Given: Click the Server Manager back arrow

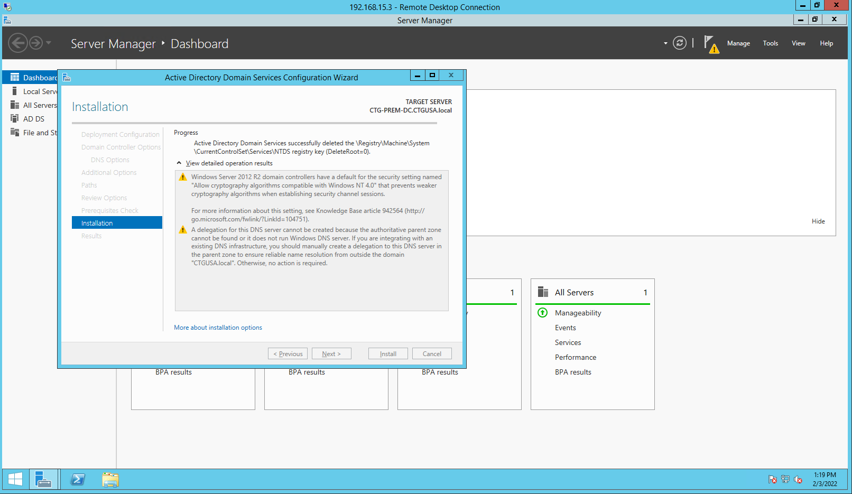Looking at the screenshot, I should [18, 43].
